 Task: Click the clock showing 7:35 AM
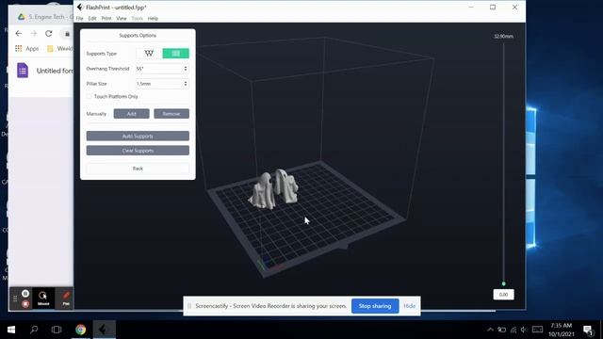click(x=562, y=330)
